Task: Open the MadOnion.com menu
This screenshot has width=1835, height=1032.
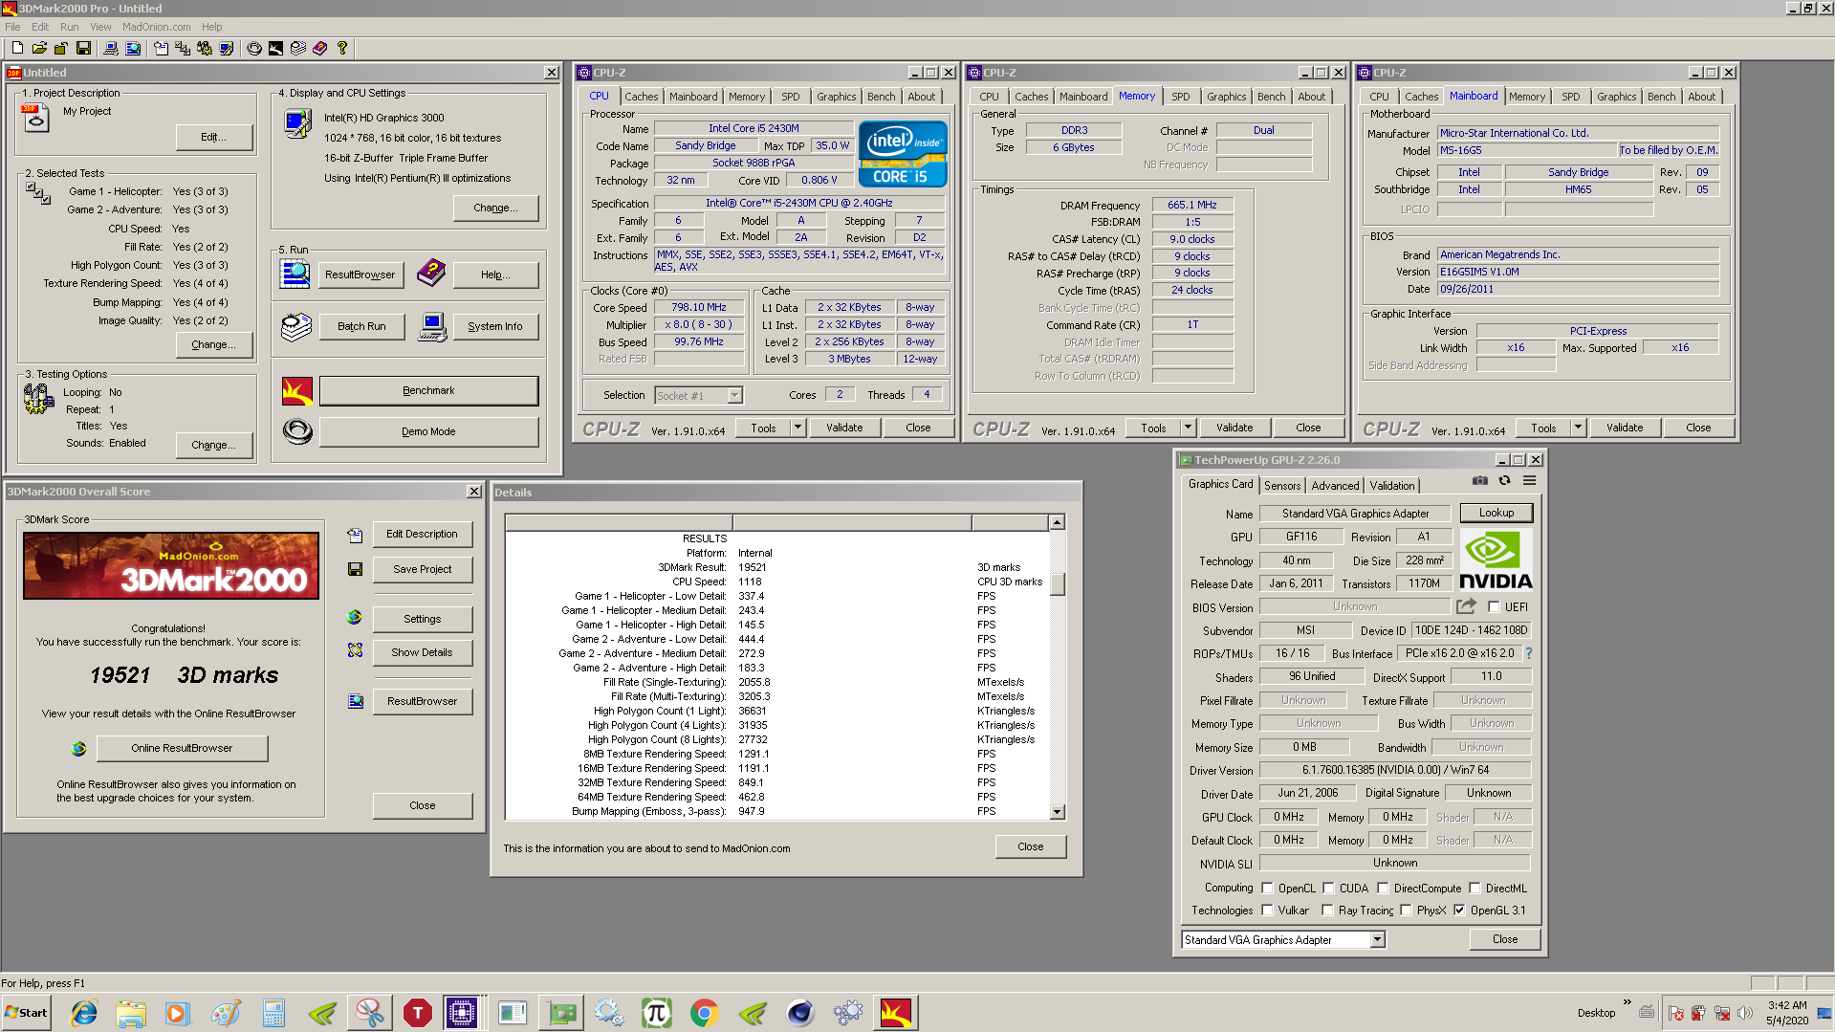Action: pyautogui.click(x=156, y=27)
